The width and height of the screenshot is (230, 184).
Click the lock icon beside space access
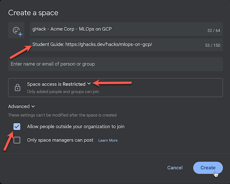coord(18,87)
